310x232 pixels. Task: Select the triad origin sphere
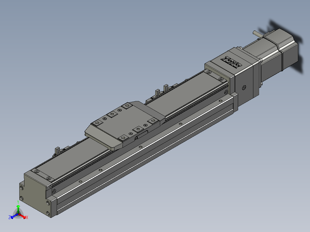[x=18, y=214]
